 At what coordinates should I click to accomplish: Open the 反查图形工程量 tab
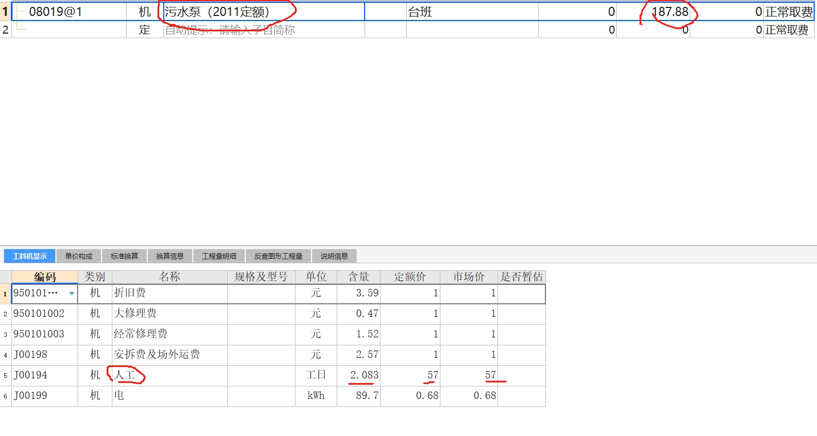pos(278,256)
